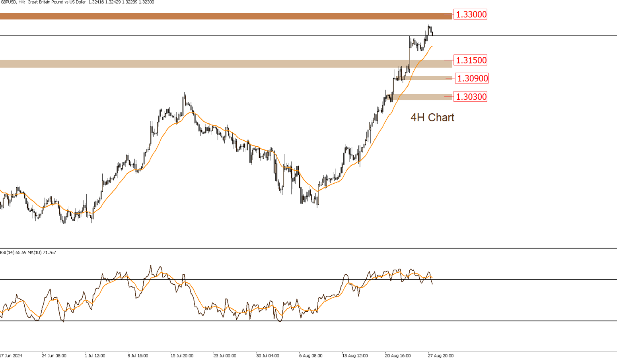The width and height of the screenshot is (617, 359).
Task: Click the 1.33000 price level label
Action: pyautogui.click(x=470, y=15)
